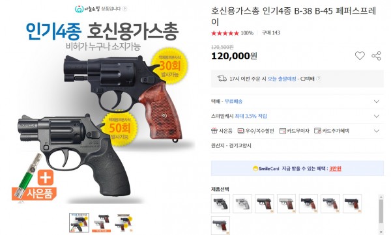Click the SmileCard 3만원 benefit link
This screenshot has width=391, height=235.
click(x=335, y=169)
